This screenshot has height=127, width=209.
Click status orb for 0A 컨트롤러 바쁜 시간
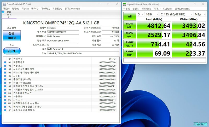click(x=5, y=93)
